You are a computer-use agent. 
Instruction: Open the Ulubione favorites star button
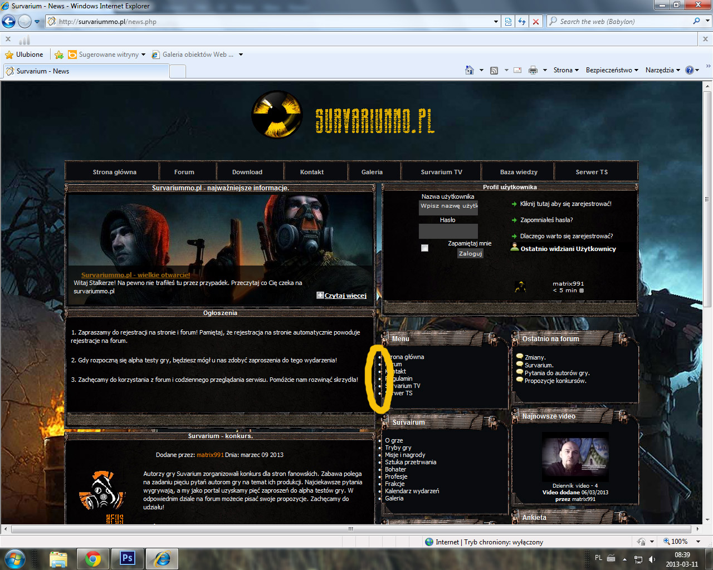pyautogui.click(x=24, y=55)
